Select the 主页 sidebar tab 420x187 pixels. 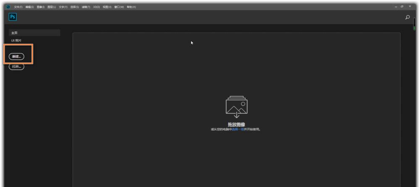point(34,33)
